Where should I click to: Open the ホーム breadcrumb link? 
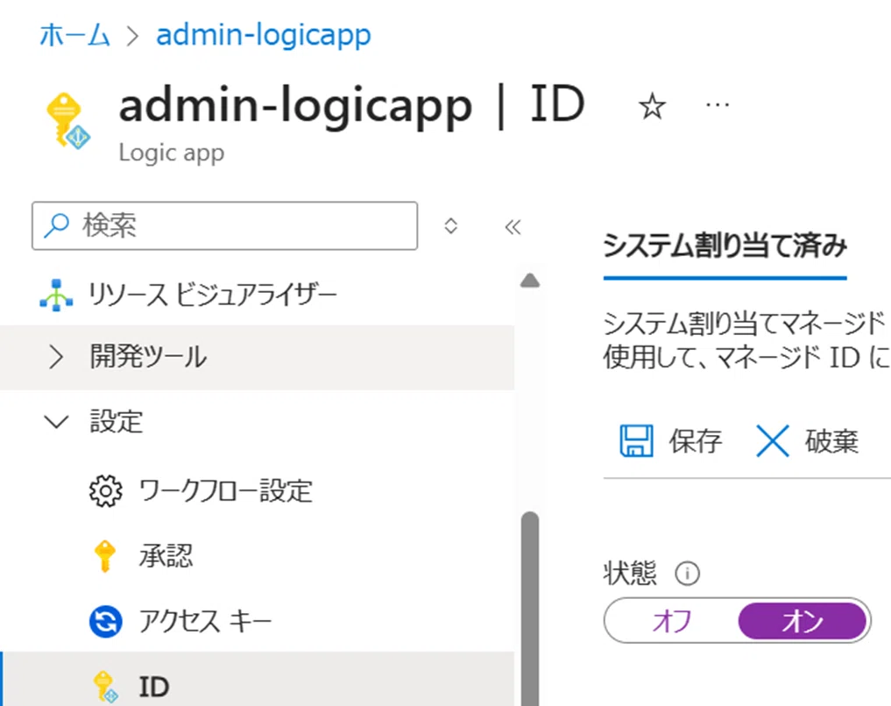[74, 35]
